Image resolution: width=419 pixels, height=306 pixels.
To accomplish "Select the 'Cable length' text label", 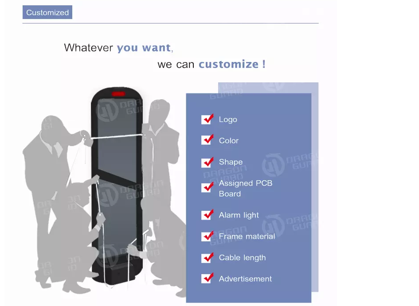I will (x=242, y=258).
